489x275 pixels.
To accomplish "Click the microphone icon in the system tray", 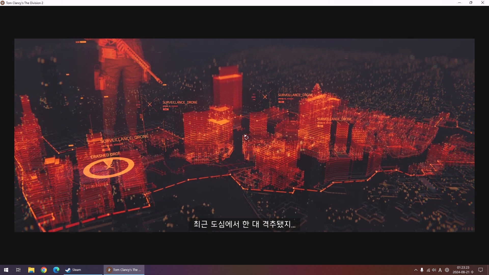I will pyautogui.click(x=422, y=270).
